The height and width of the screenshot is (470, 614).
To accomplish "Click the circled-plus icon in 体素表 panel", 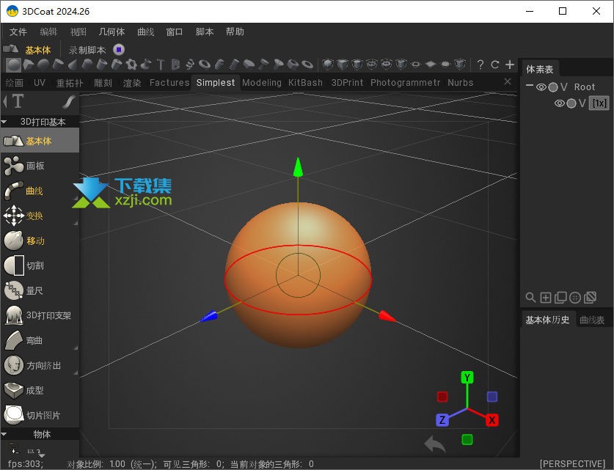I will (x=575, y=298).
